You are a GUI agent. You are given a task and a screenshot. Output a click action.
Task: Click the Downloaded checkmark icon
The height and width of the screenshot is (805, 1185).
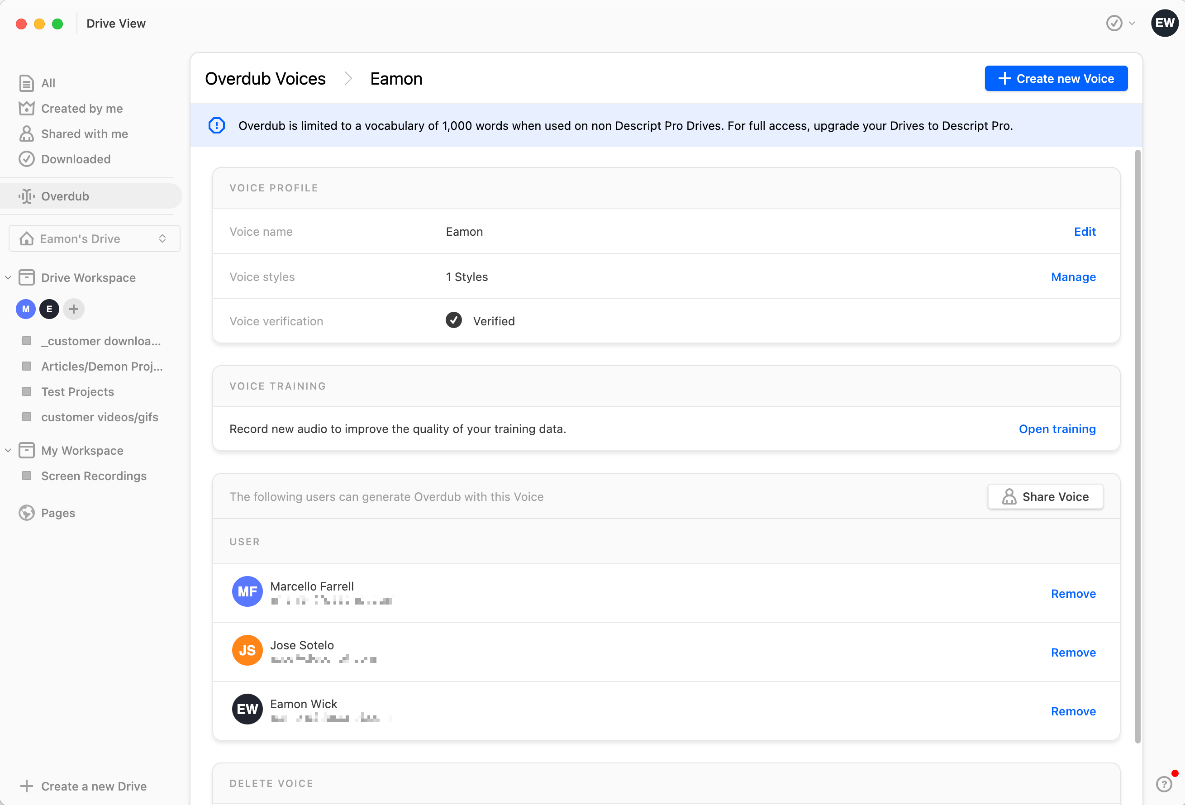tap(27, 159)
